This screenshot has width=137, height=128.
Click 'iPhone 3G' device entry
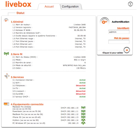(x=27, y=117)
